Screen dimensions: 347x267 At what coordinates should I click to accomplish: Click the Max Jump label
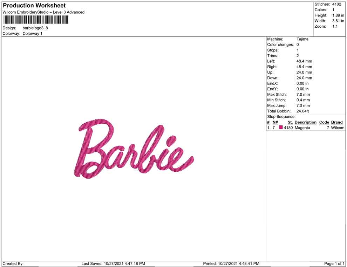[x=277, y=105]
